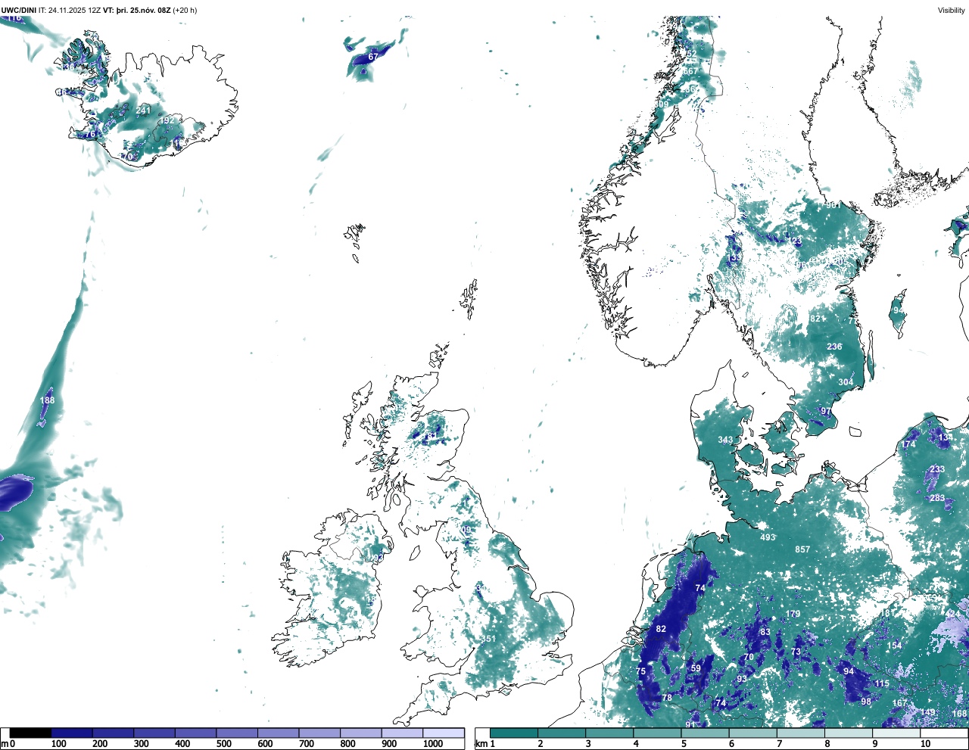This screenshot has width=969, height=750.
Task: Click the map value '97' at Sweden's south tip
Action: coord(826,412)
